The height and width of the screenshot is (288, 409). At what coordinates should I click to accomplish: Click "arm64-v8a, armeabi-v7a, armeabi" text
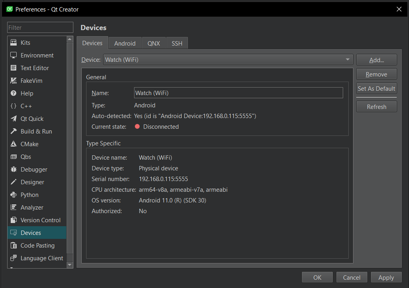[183, 190]
